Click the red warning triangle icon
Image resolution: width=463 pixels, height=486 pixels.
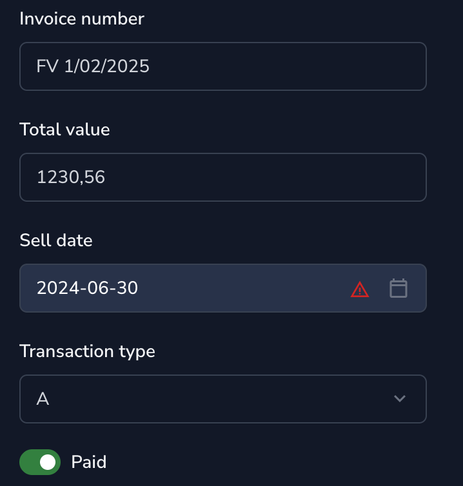(360, 289)
